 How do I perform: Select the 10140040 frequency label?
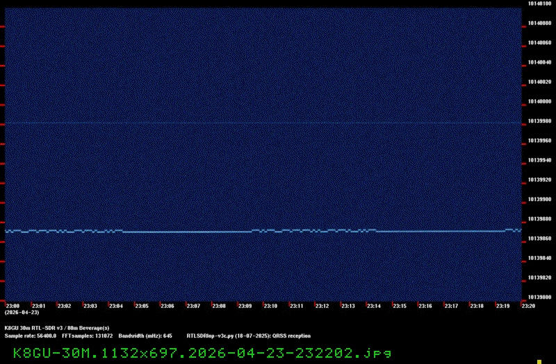tap(540, 62)
